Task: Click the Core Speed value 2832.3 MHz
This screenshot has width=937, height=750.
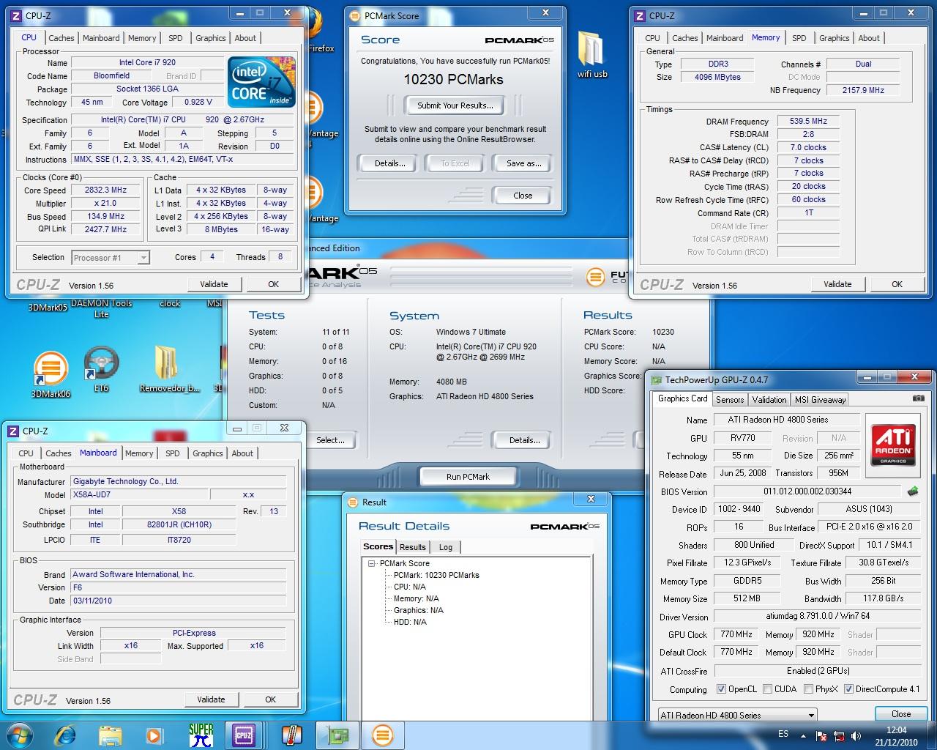Action: pyautogui.click(x=106, y=190)
